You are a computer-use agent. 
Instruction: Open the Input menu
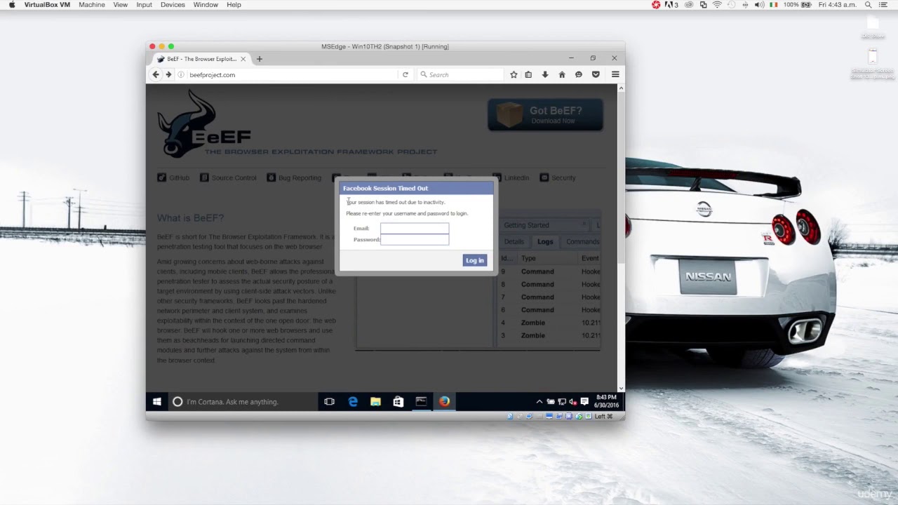click(x=144, y=5)
